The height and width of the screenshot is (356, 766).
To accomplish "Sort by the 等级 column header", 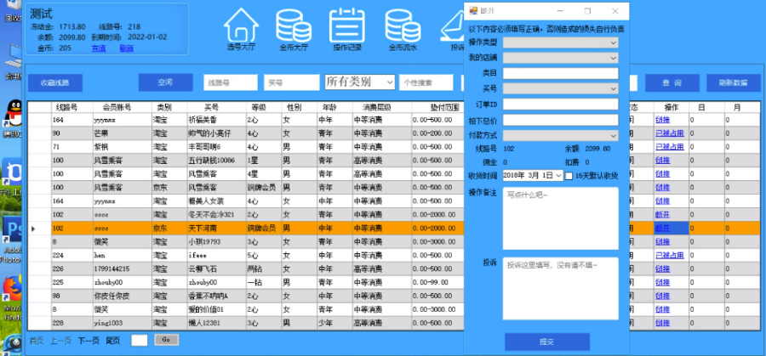I will [x=264, y=107].
